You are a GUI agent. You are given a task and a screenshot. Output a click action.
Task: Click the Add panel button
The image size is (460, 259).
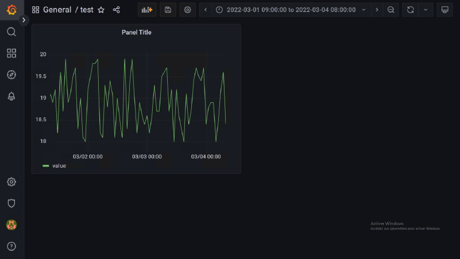click(x=147, y=10)
